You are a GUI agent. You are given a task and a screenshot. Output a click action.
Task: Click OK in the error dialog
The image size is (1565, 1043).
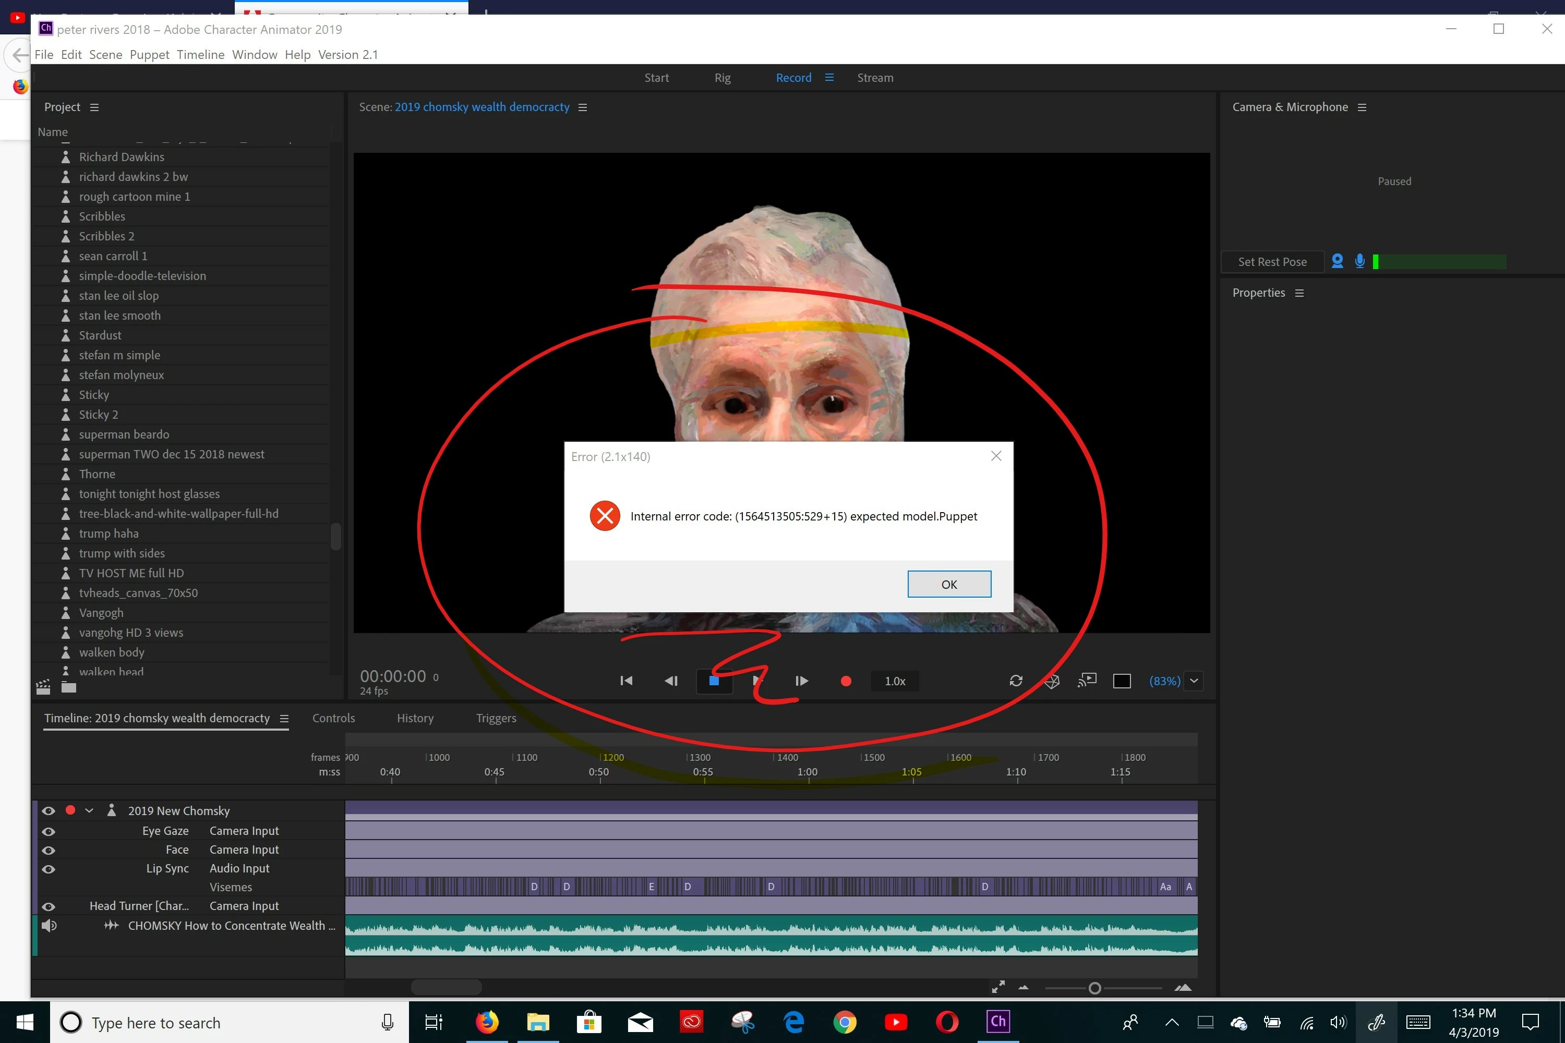(x=948, y=584)
